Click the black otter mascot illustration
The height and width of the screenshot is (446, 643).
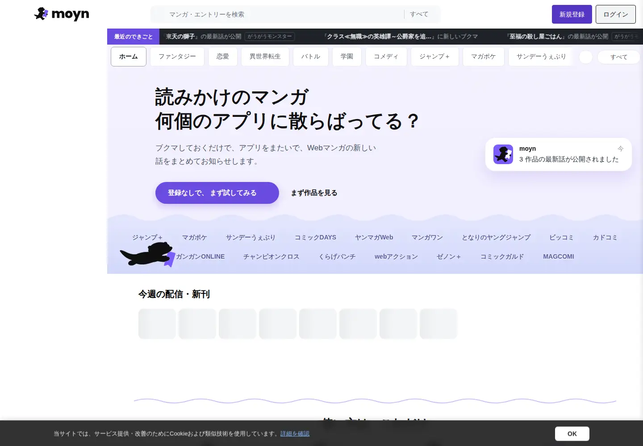pyautogui.click(x=148, y=254)
